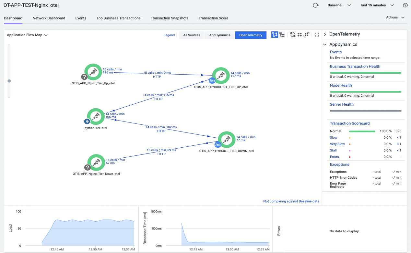Click '77 ms' on TIER_DOWN node stats

pyautogui.click(x=241, y=140)
